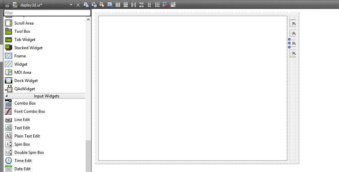This screenshot has width=339, height=172.
Task: Click the Adjust Size toolbar icon
Action: [x=173, y=4]
